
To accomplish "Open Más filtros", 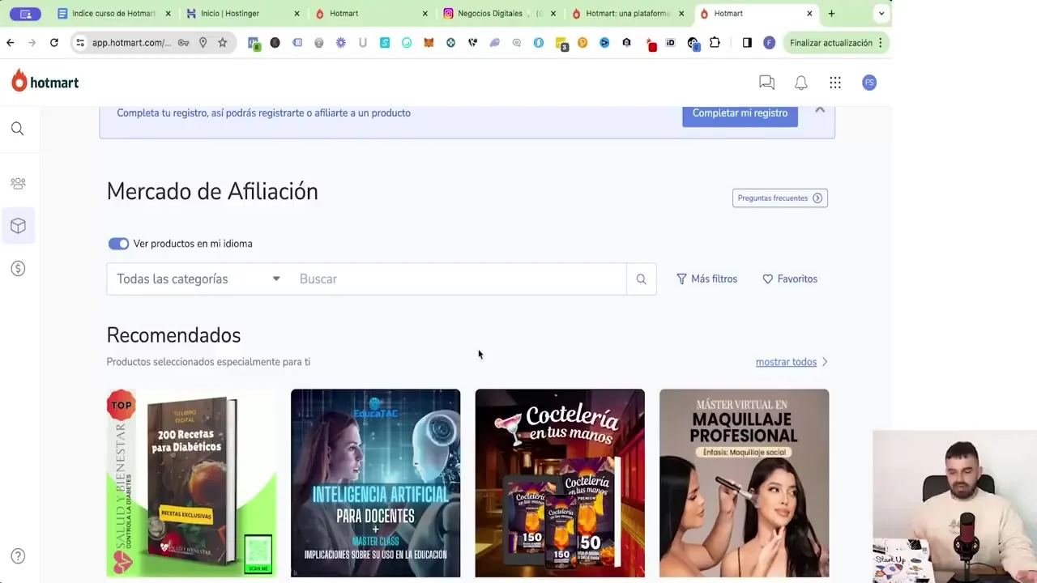I will (x=707, y=279).
